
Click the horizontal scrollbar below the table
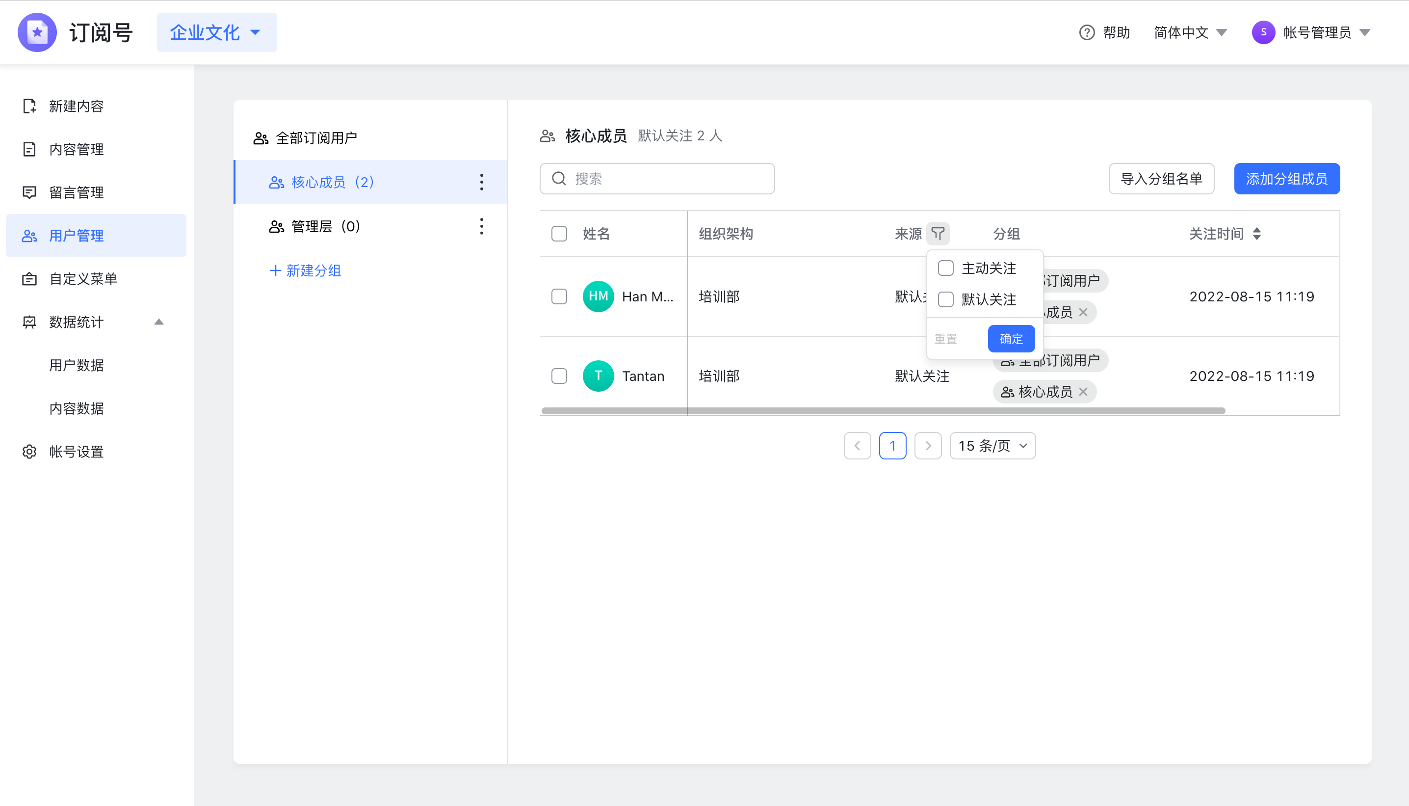[883, 411]
